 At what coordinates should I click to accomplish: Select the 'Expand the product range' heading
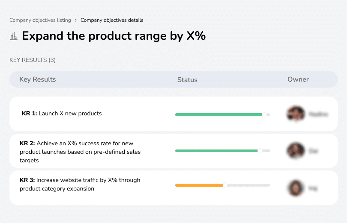[x=114, y=36]
